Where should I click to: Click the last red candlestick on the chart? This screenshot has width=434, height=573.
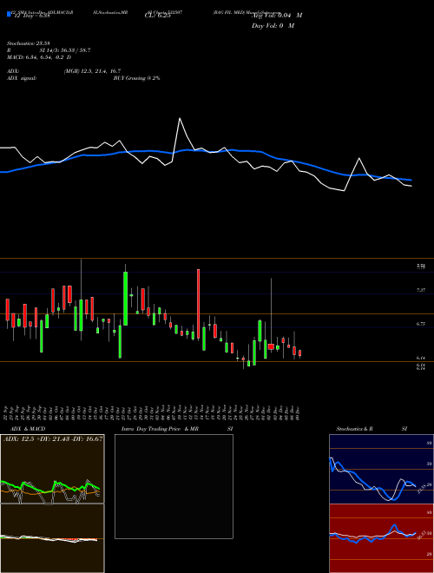tap(300, 353)
